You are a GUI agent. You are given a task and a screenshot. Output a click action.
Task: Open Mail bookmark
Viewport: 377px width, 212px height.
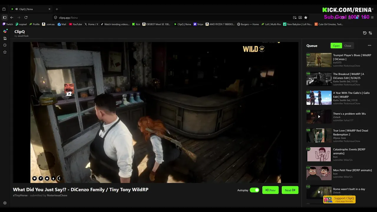pyautogui.click(x=62, y=24)
